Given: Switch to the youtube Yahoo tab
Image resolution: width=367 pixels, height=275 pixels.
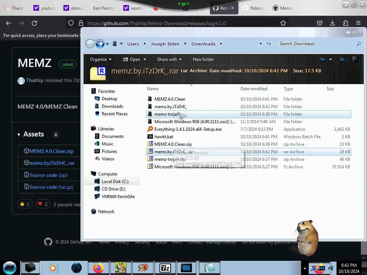Looking at the screenshot, I should (44, 8).
